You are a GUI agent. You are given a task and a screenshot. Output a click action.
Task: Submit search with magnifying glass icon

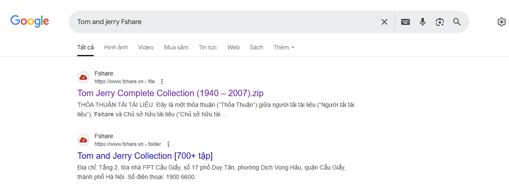point(457,22)
